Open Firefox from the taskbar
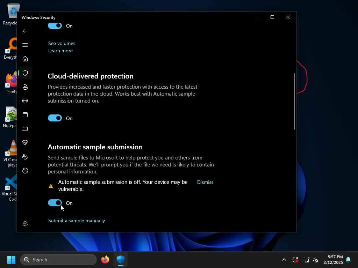Image resolution: width=358 pixels, height=268 pixels. (105, 260)
